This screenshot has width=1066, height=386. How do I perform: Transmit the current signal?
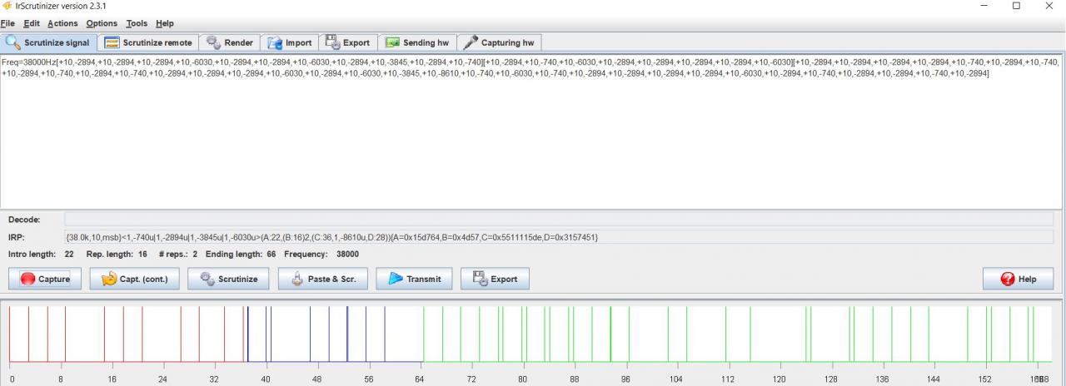[x=414, y=279]
